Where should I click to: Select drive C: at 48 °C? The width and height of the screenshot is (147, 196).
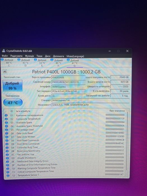8,62
